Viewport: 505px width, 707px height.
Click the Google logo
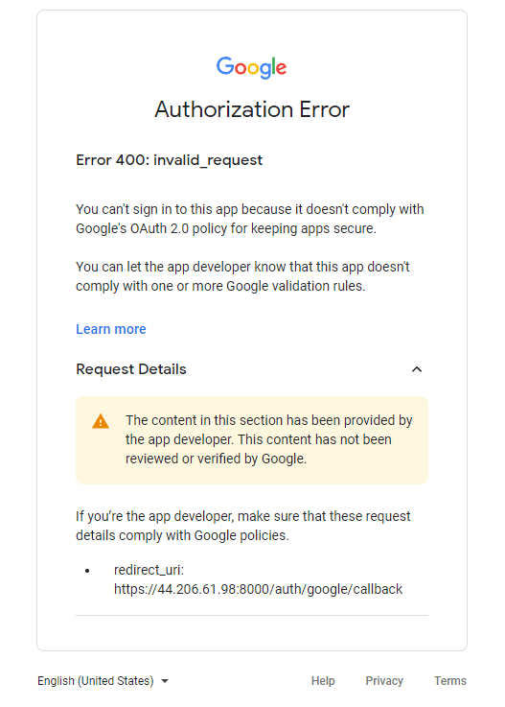coord(251,68)
